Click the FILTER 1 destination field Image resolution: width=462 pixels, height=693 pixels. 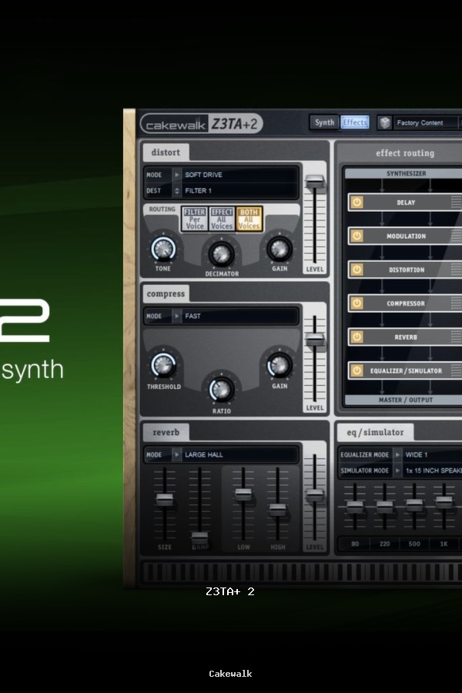(239, 190)
